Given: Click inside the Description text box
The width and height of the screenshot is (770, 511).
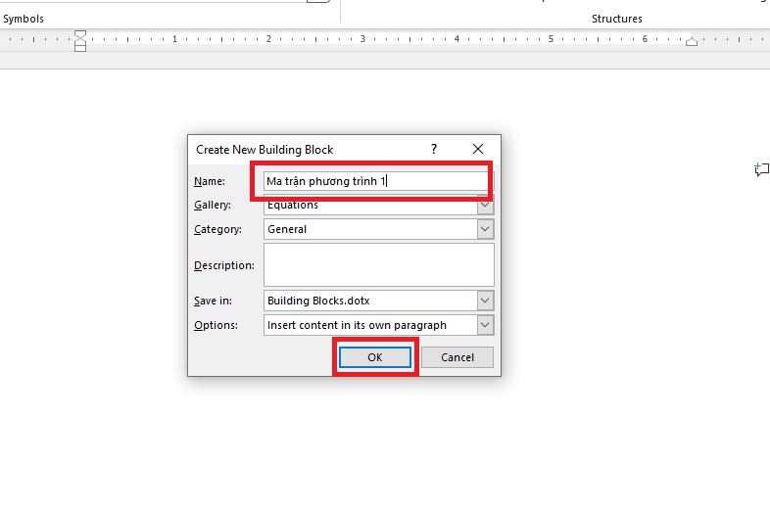Looking at the screenshot, I should point(378,265).
